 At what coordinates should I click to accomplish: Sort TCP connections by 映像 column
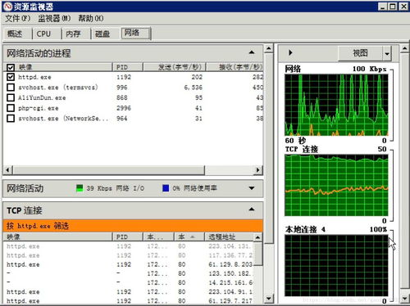click(57, 236)
